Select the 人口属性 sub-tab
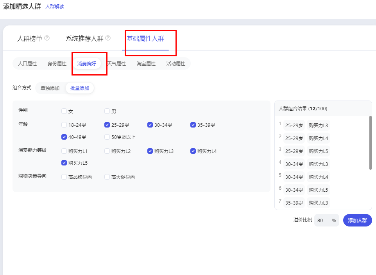 click(27, 64)
